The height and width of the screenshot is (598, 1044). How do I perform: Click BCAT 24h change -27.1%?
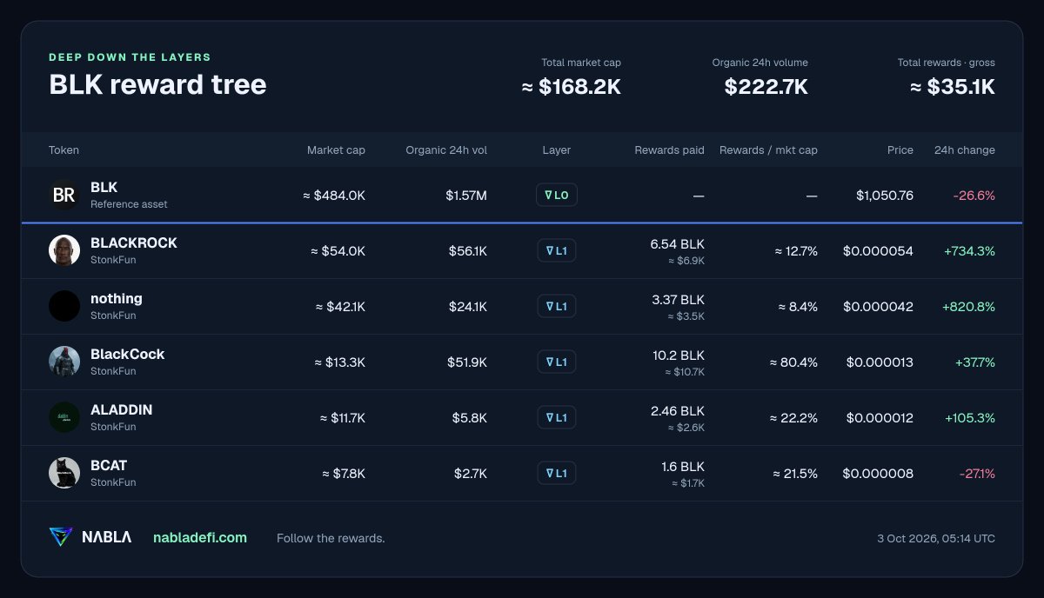(977, 474)
